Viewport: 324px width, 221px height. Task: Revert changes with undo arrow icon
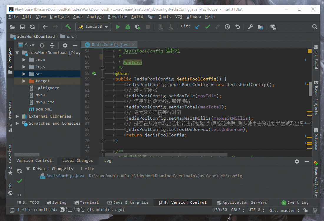tap(238, 27)
